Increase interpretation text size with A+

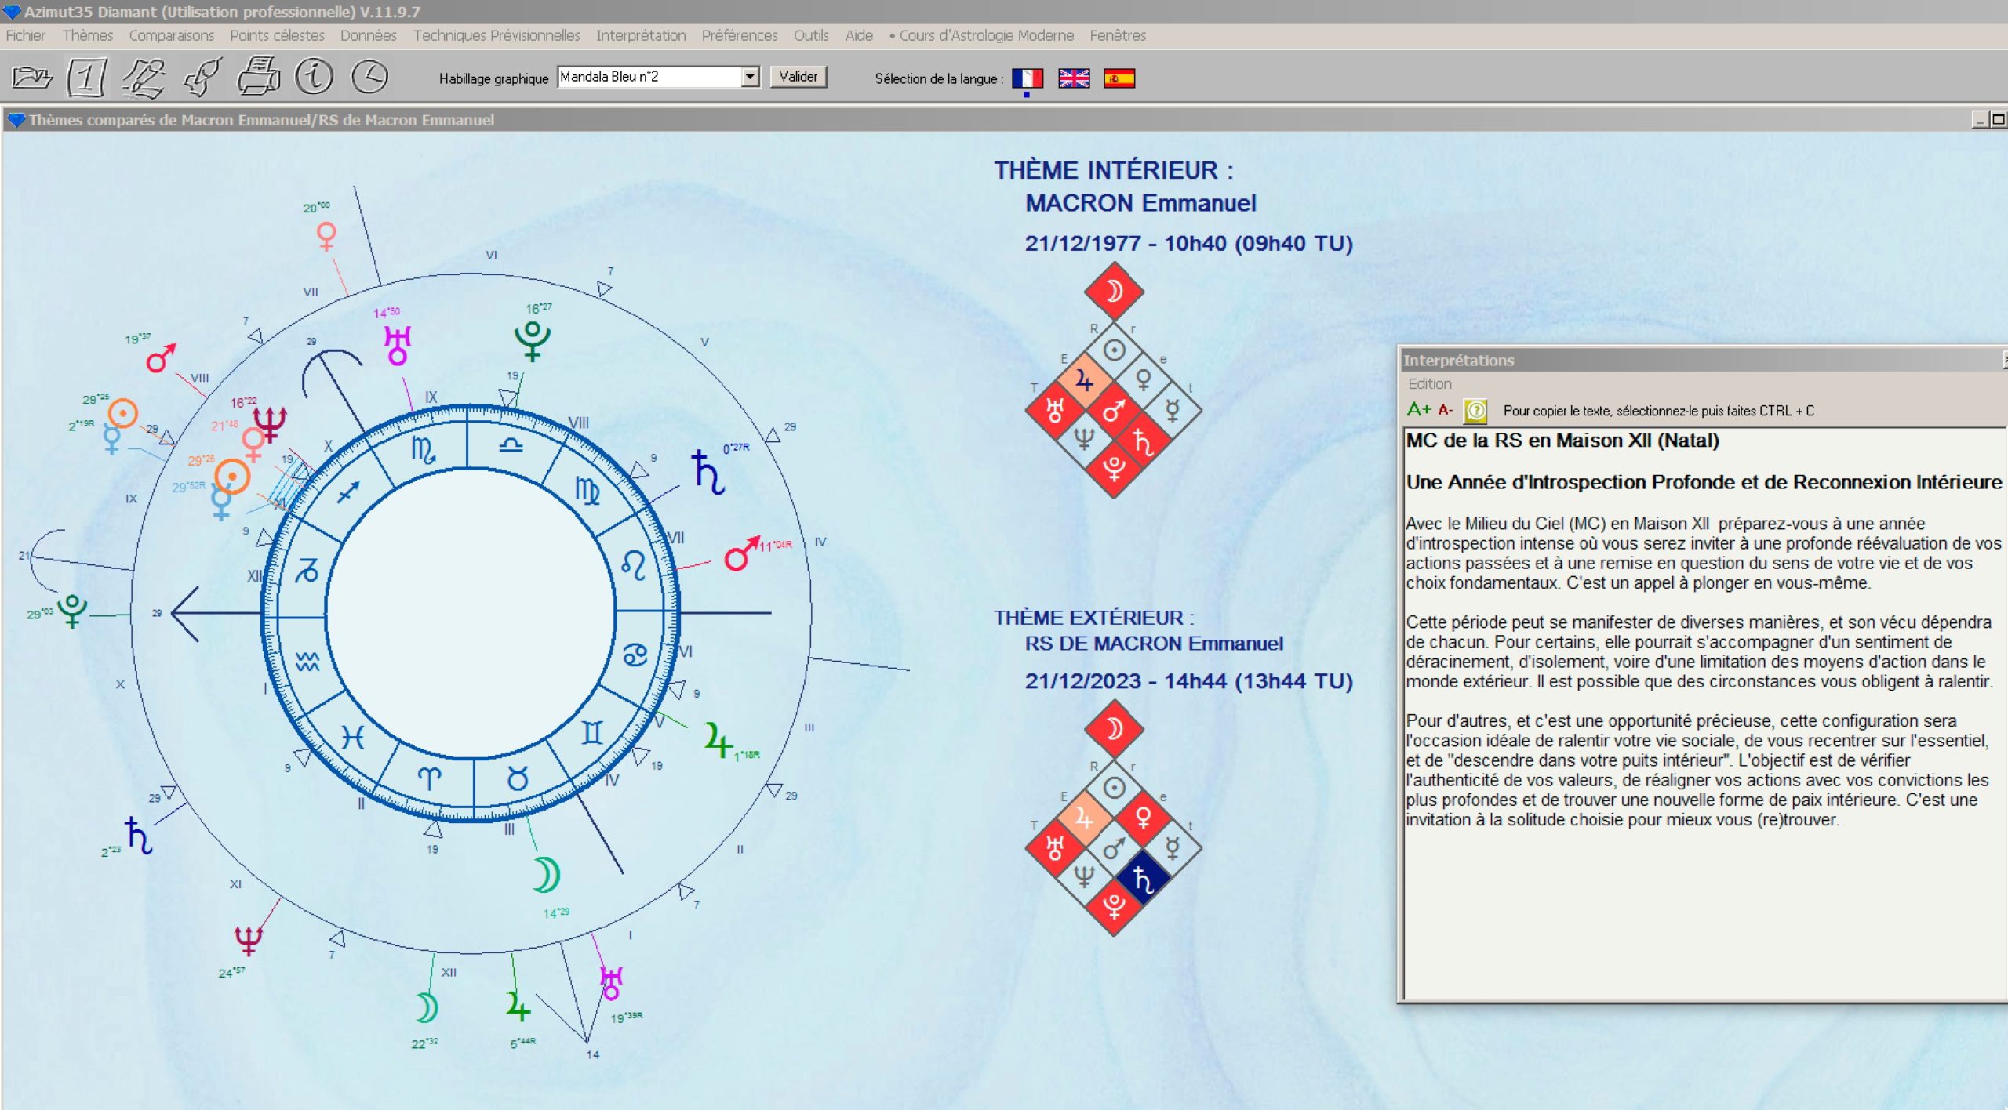tap(1418, 410)
